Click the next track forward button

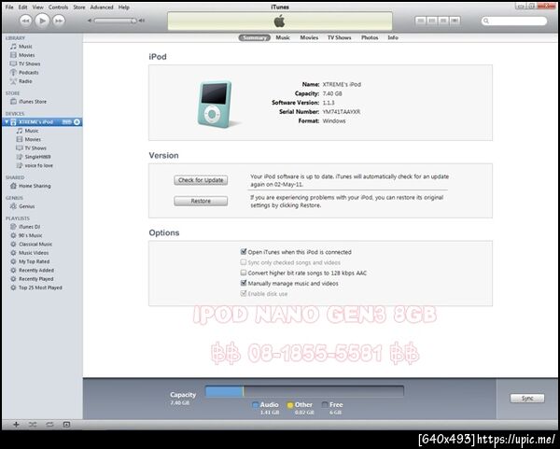pos(59,21)
